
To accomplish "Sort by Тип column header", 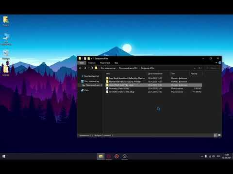I will point(173,73).
